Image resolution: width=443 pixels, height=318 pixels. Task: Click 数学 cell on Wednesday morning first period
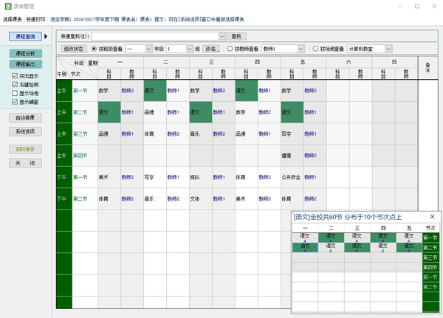(x=201, y=90)
